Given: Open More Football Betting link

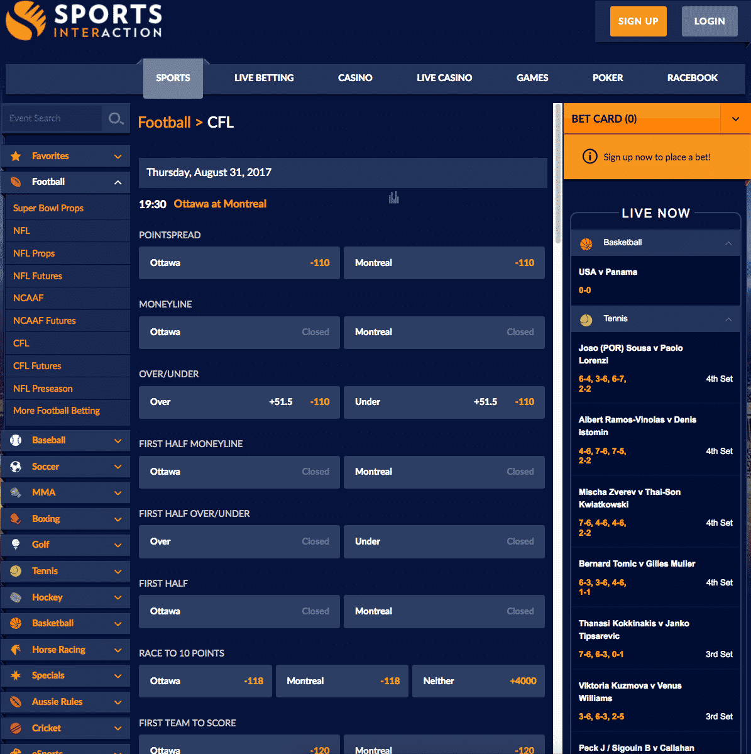Looking at the screenshot, I should [x=57, y=411].
